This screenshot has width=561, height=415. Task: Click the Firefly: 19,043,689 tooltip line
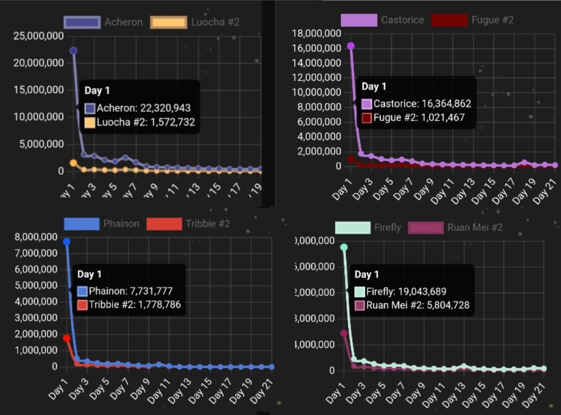[x=400, y=291]
